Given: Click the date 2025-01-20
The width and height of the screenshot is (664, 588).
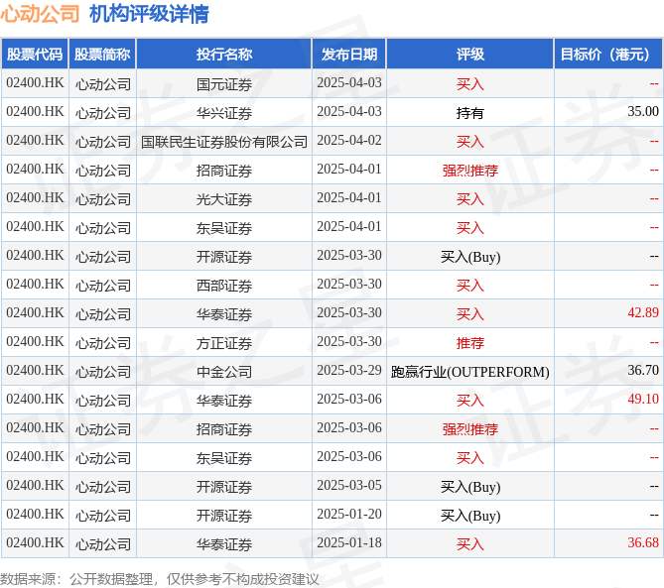Looking at the screenshot, I should point(349,515).
